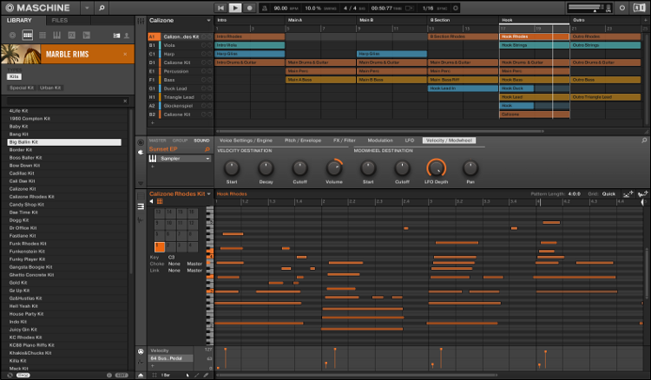Click the Native Instruments logo icon
Image resolution: width=651 pixels, height=380 pixels.
[x=640, y=8]
